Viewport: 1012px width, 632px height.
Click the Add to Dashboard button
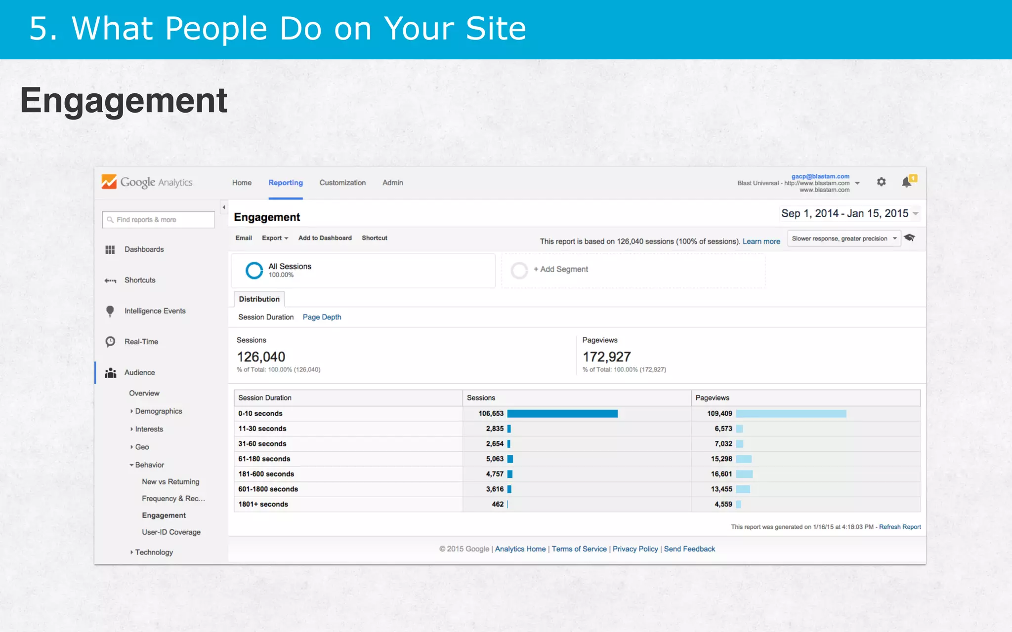(325, 238)
